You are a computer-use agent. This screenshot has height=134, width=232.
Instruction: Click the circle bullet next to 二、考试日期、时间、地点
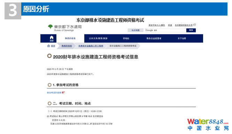49,104
